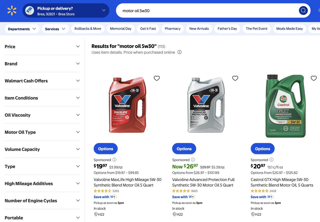
Task: Select the Get it Fast pill
Action: point(148,29)
